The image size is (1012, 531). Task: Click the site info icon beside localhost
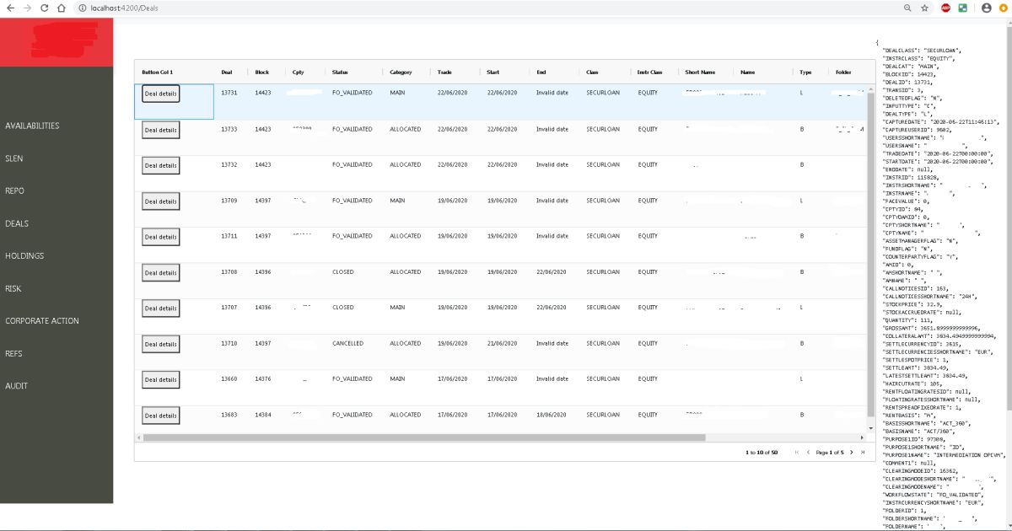click(82, 7)
